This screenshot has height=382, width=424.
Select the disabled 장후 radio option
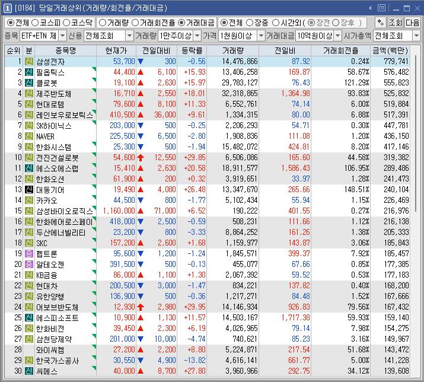(x=336, y=23)
